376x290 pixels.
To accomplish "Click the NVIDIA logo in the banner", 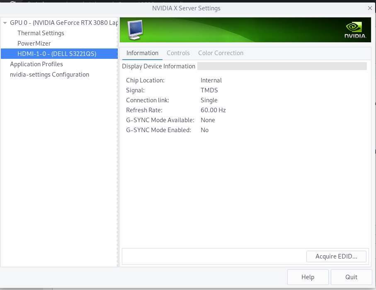I will click(x=355, y=30).
